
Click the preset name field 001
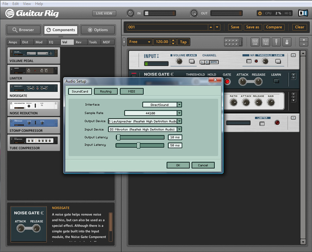pyautogui.click(x=167, y=27)
